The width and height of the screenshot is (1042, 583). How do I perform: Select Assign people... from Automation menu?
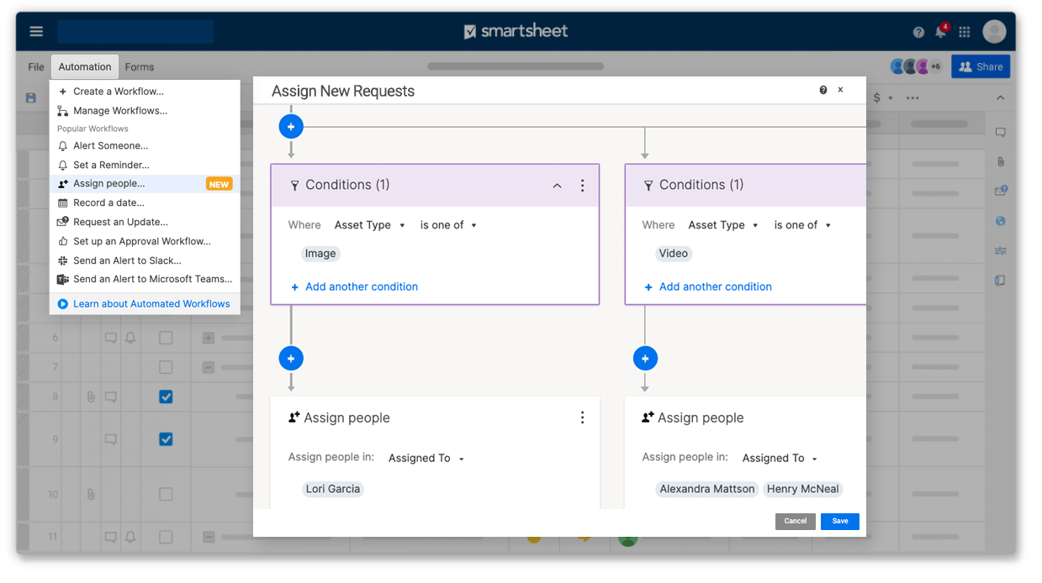tap(108, 184)
